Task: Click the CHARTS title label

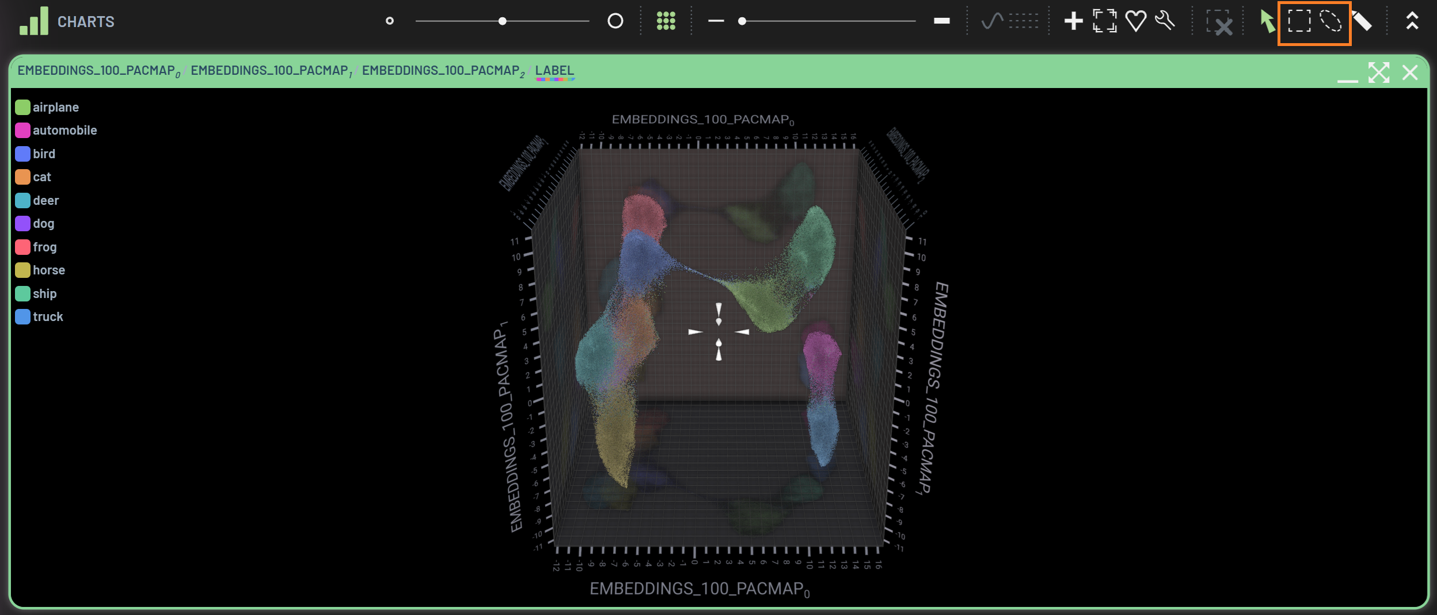Action: coord(86,22)
